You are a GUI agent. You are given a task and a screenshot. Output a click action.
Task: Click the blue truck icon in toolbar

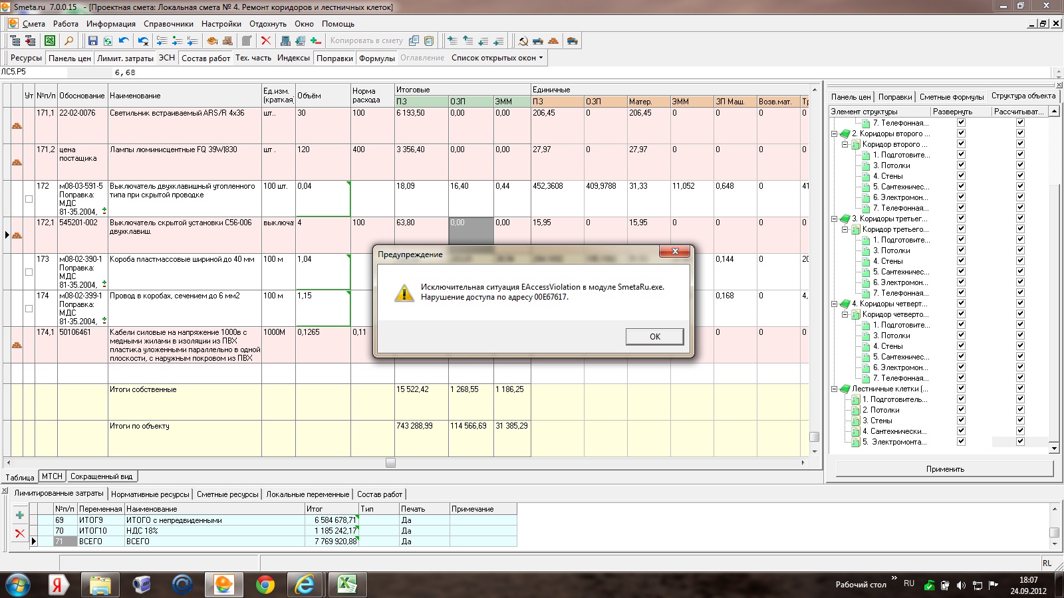[x=538, y=41]
